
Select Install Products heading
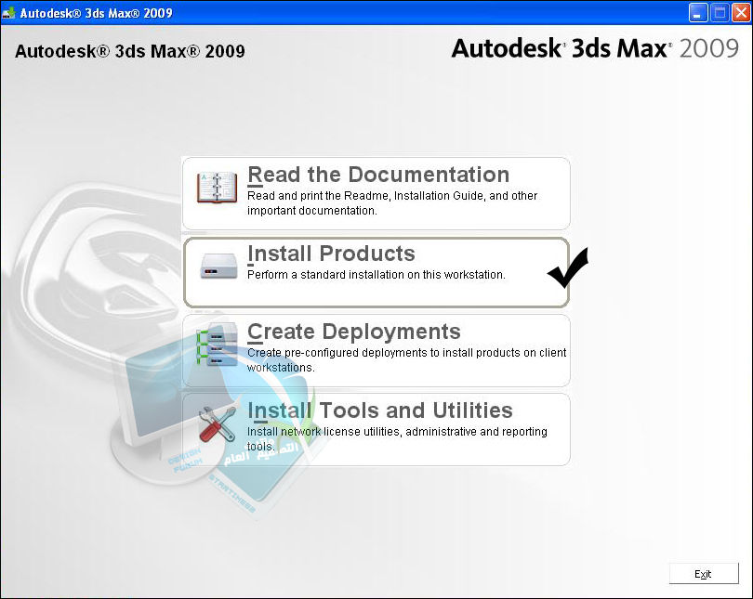(331, 254)
